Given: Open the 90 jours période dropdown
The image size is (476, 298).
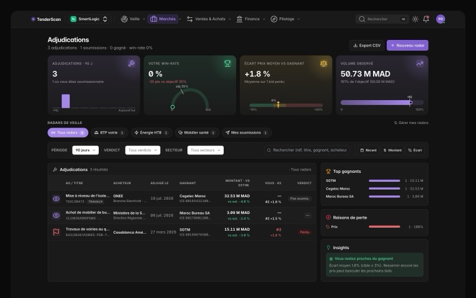Looking at the screenshot, I should click(x=85, y=150).
